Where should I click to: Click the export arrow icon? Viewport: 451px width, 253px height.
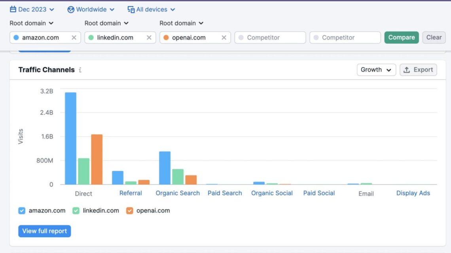pos(406,70)
